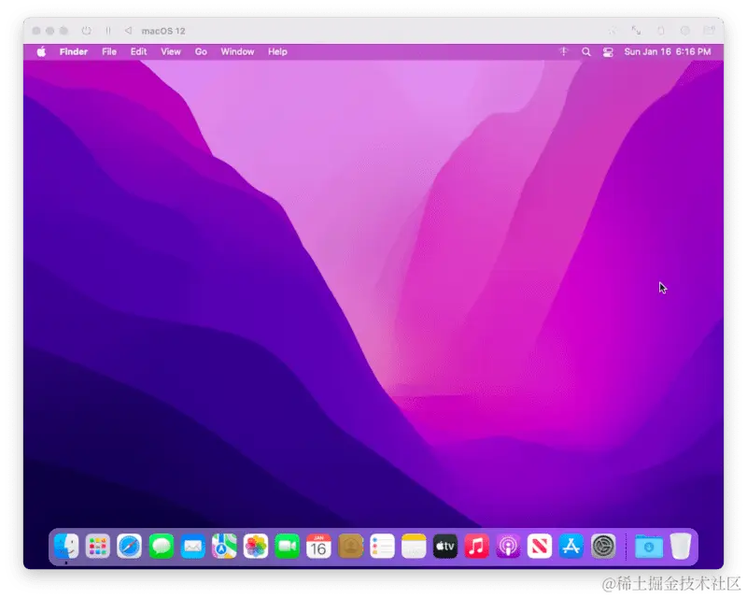Open Messages from the Dock
The width and height of the screenshot is (747, 598).
tap(161, 546)
